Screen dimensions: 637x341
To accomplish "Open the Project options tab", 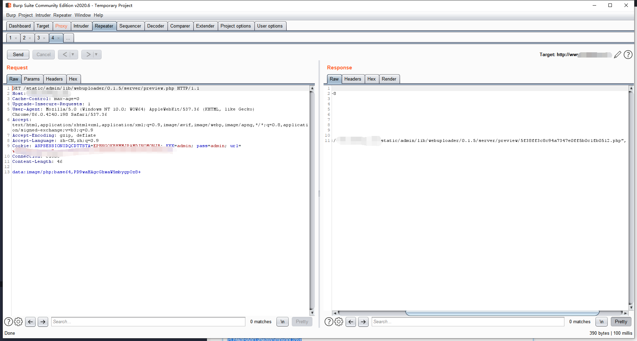I will [x=236, y=26].
